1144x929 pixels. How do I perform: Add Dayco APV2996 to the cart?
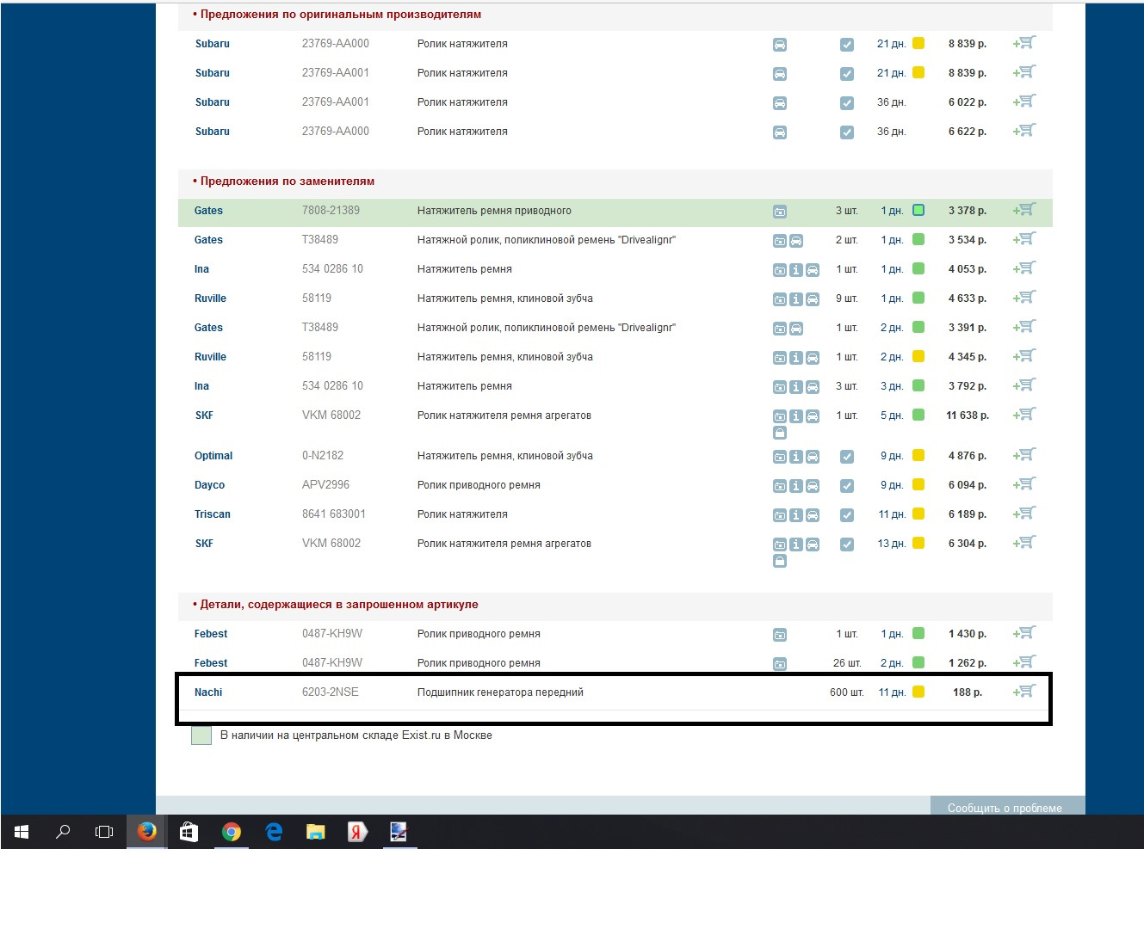(1024, 484)
